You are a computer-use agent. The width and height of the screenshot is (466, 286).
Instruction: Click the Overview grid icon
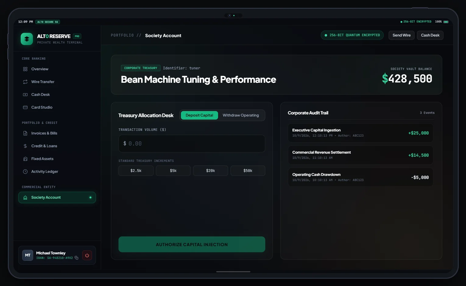[25, 69]
